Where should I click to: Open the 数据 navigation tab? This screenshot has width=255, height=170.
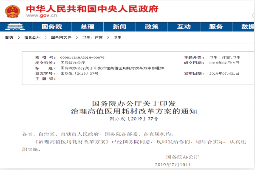247,27
